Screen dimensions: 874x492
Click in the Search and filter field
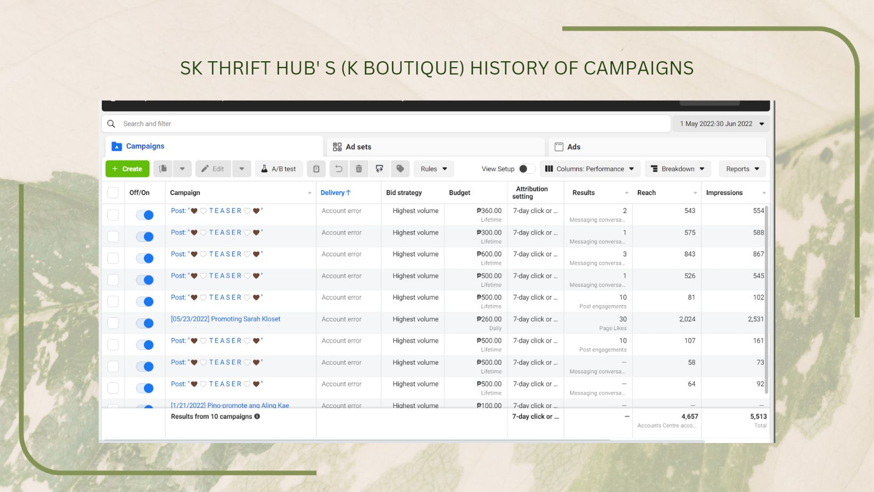[386, 124]
